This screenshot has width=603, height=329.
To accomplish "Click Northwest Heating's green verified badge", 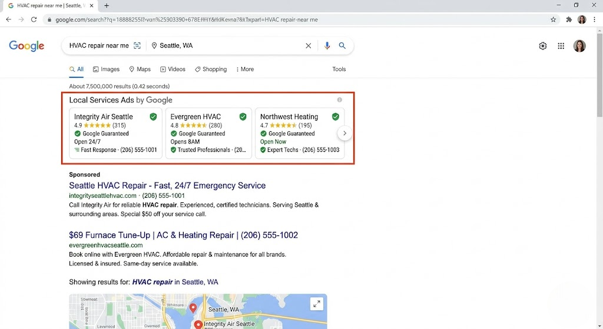I will (336, 117).
